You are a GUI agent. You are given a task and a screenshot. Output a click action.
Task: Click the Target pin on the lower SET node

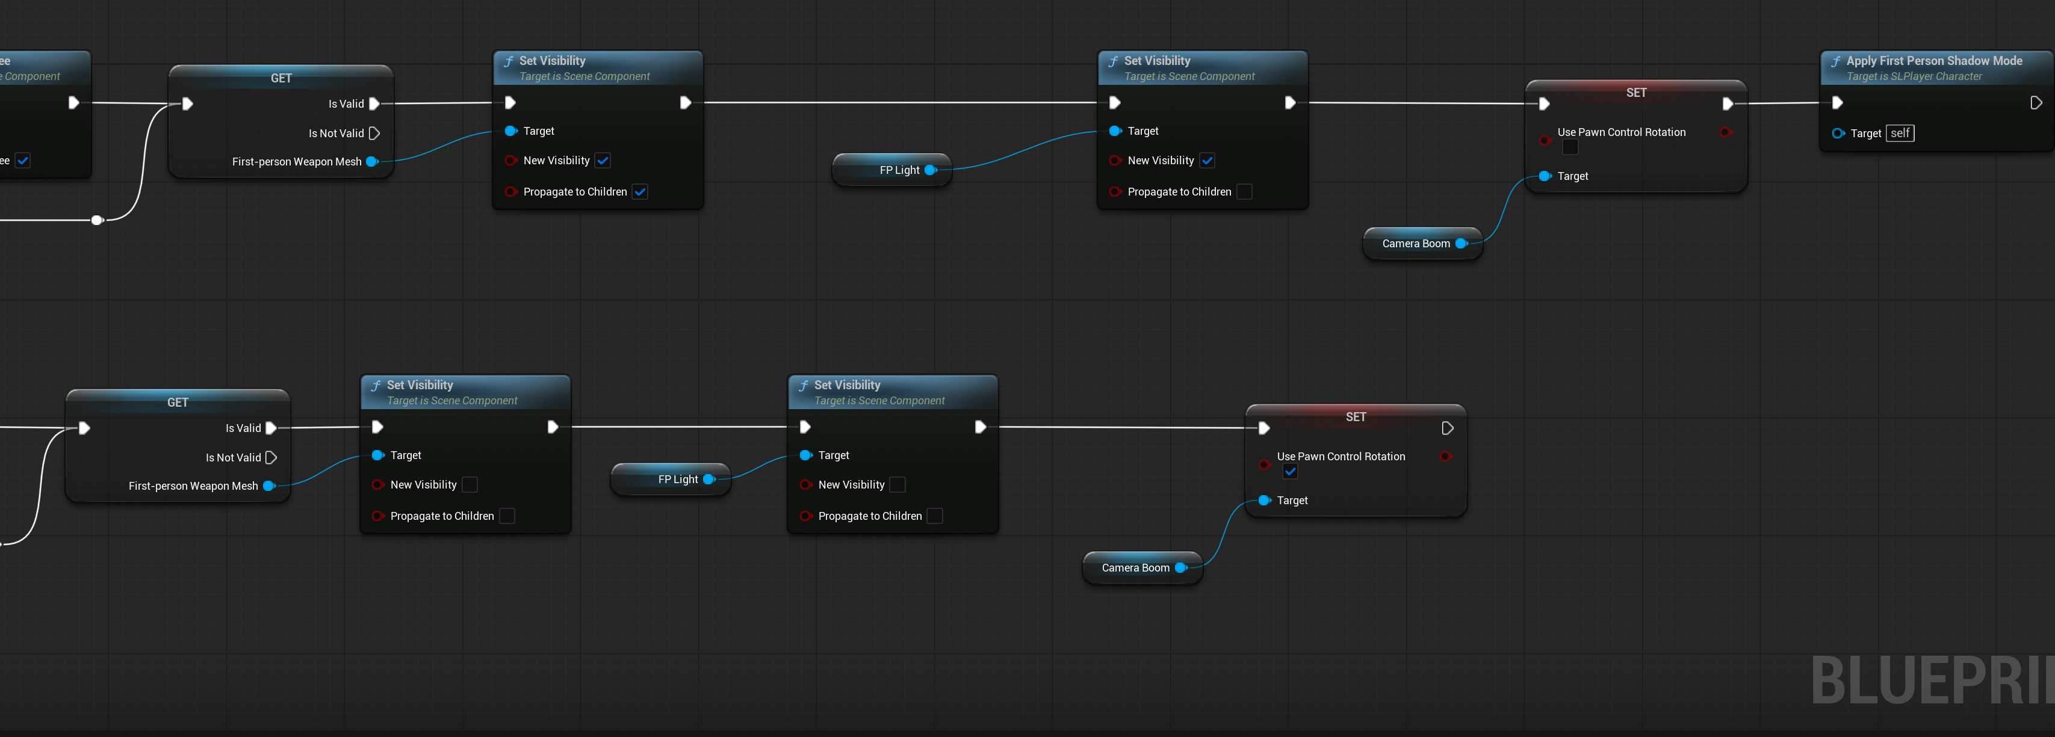pos(1265,501)
